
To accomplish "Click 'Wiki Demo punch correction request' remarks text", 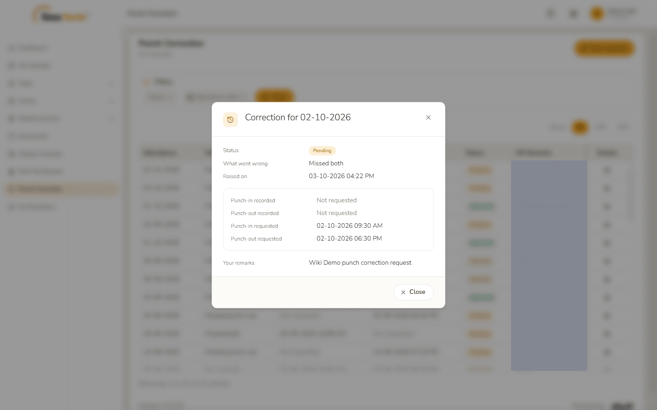I will click(x=360, y=262).
